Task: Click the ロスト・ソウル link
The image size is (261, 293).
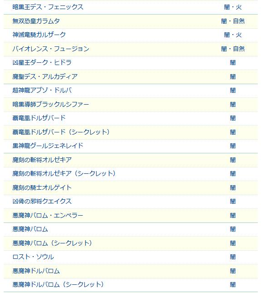Action: (33, 257)
